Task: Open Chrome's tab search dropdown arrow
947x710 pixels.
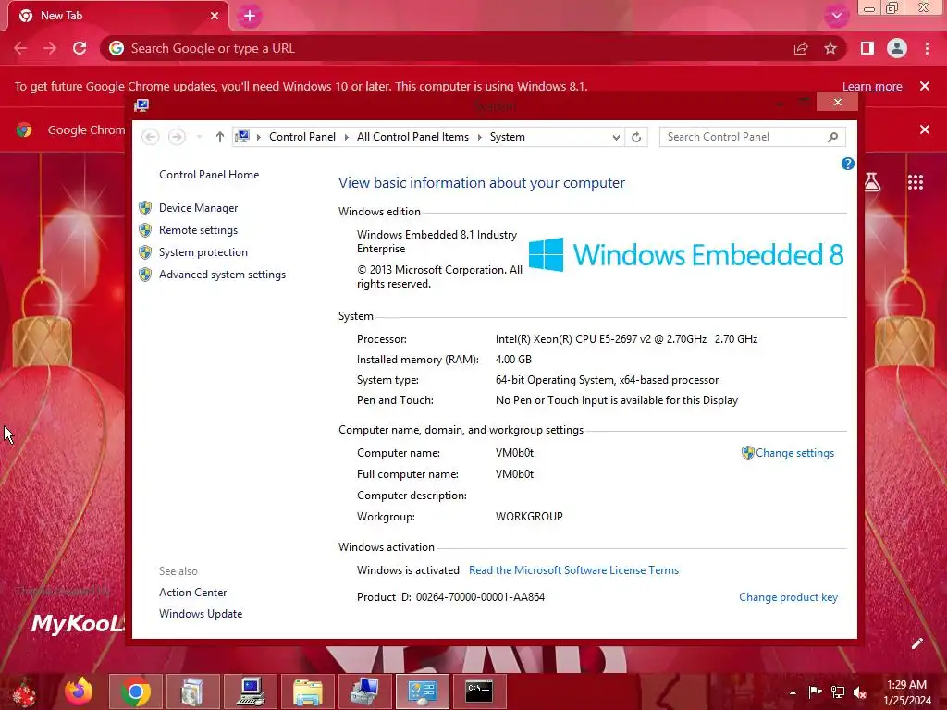Action: tap(836, 17)
